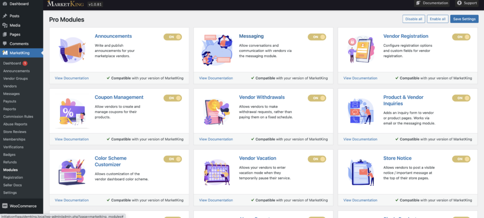Open Badges in sidebar
Viewport: 484px width, 218px height.
(9, 155)
